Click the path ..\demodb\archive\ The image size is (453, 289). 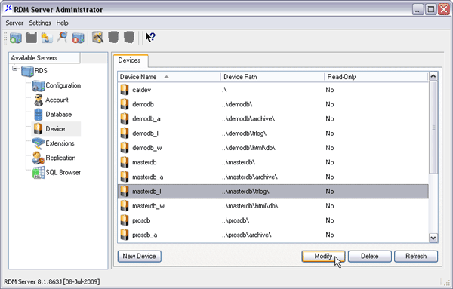pyautogui.click(x=248, y=119)
